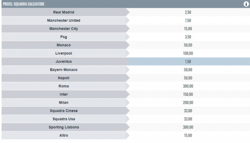Viewport: 250px width, 143px height.
Task: Click Pross. Squadra Calciatore header title
Action: click(23, 4)
